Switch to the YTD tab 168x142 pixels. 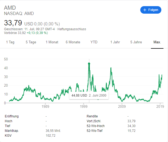click(x=94, y=42)
